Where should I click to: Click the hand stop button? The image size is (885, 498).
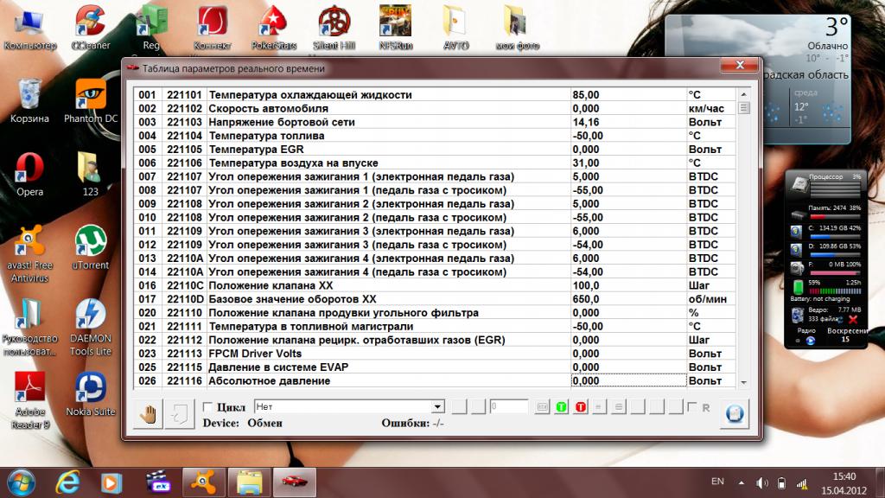coord(149,413)
